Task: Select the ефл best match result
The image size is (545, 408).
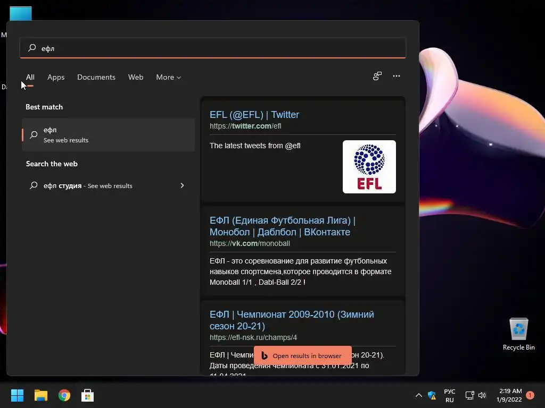Action: [108, 134]
